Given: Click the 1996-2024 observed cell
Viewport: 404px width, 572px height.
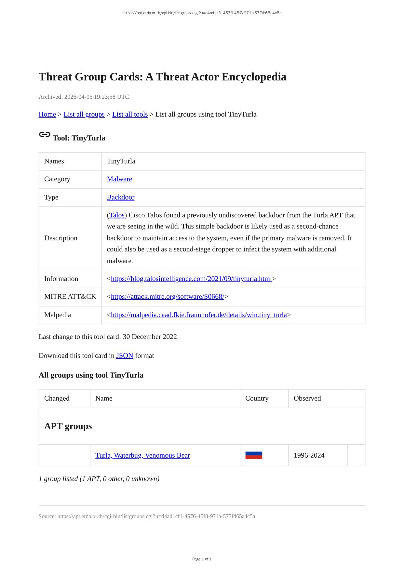Looking at the screenshot, I should tap(309, 455).
